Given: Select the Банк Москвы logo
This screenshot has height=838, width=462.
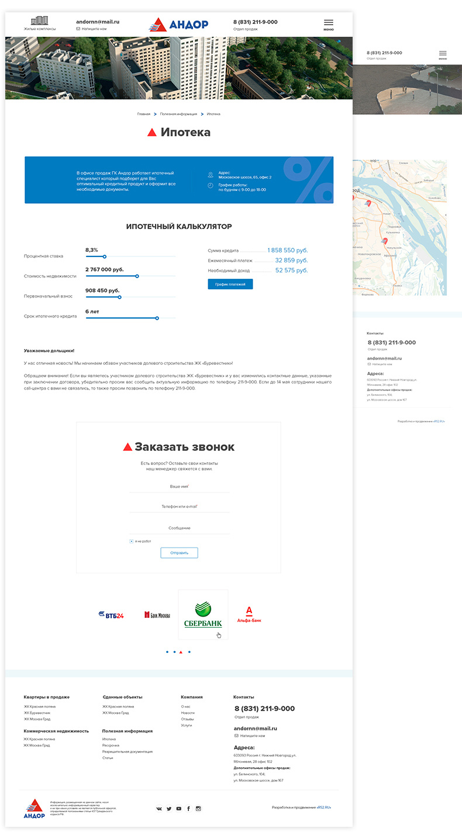Looking at the screenshot, I should click(157, 615).
